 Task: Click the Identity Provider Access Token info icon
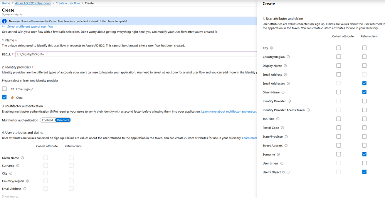[x=308, y=110]
